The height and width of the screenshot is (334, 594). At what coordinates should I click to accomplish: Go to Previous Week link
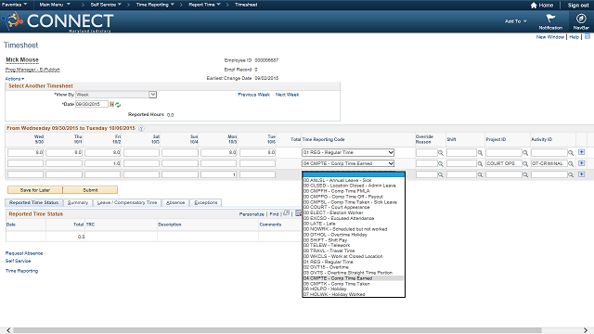coord(253,95)
